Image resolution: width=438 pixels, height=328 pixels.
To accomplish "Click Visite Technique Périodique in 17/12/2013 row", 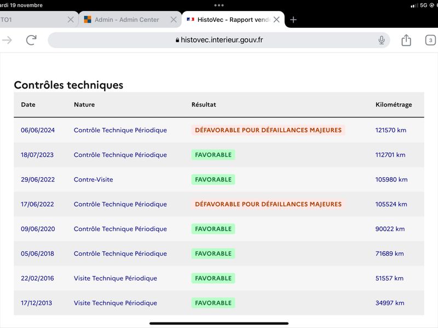I will 116,303.
